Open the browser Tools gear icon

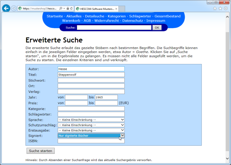(x=226, y=9)
